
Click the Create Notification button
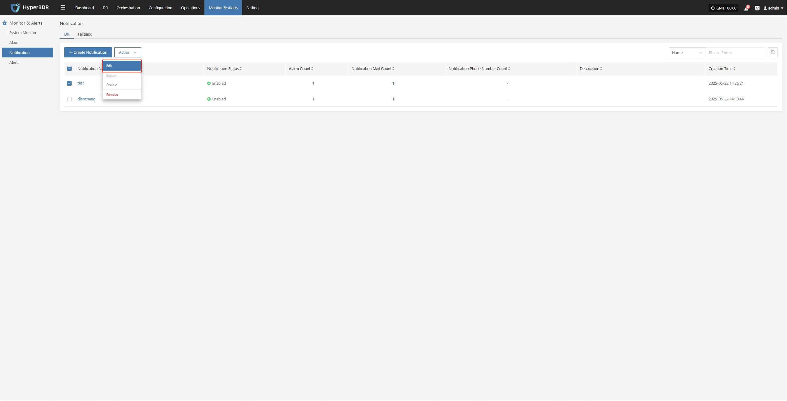[x=88, y=53]
